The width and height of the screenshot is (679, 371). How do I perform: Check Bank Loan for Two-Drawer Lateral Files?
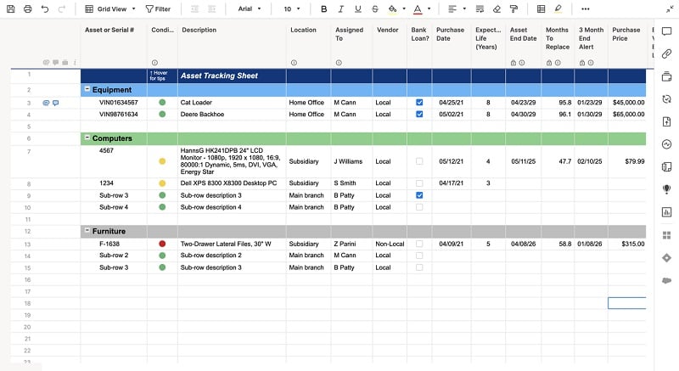419,244
